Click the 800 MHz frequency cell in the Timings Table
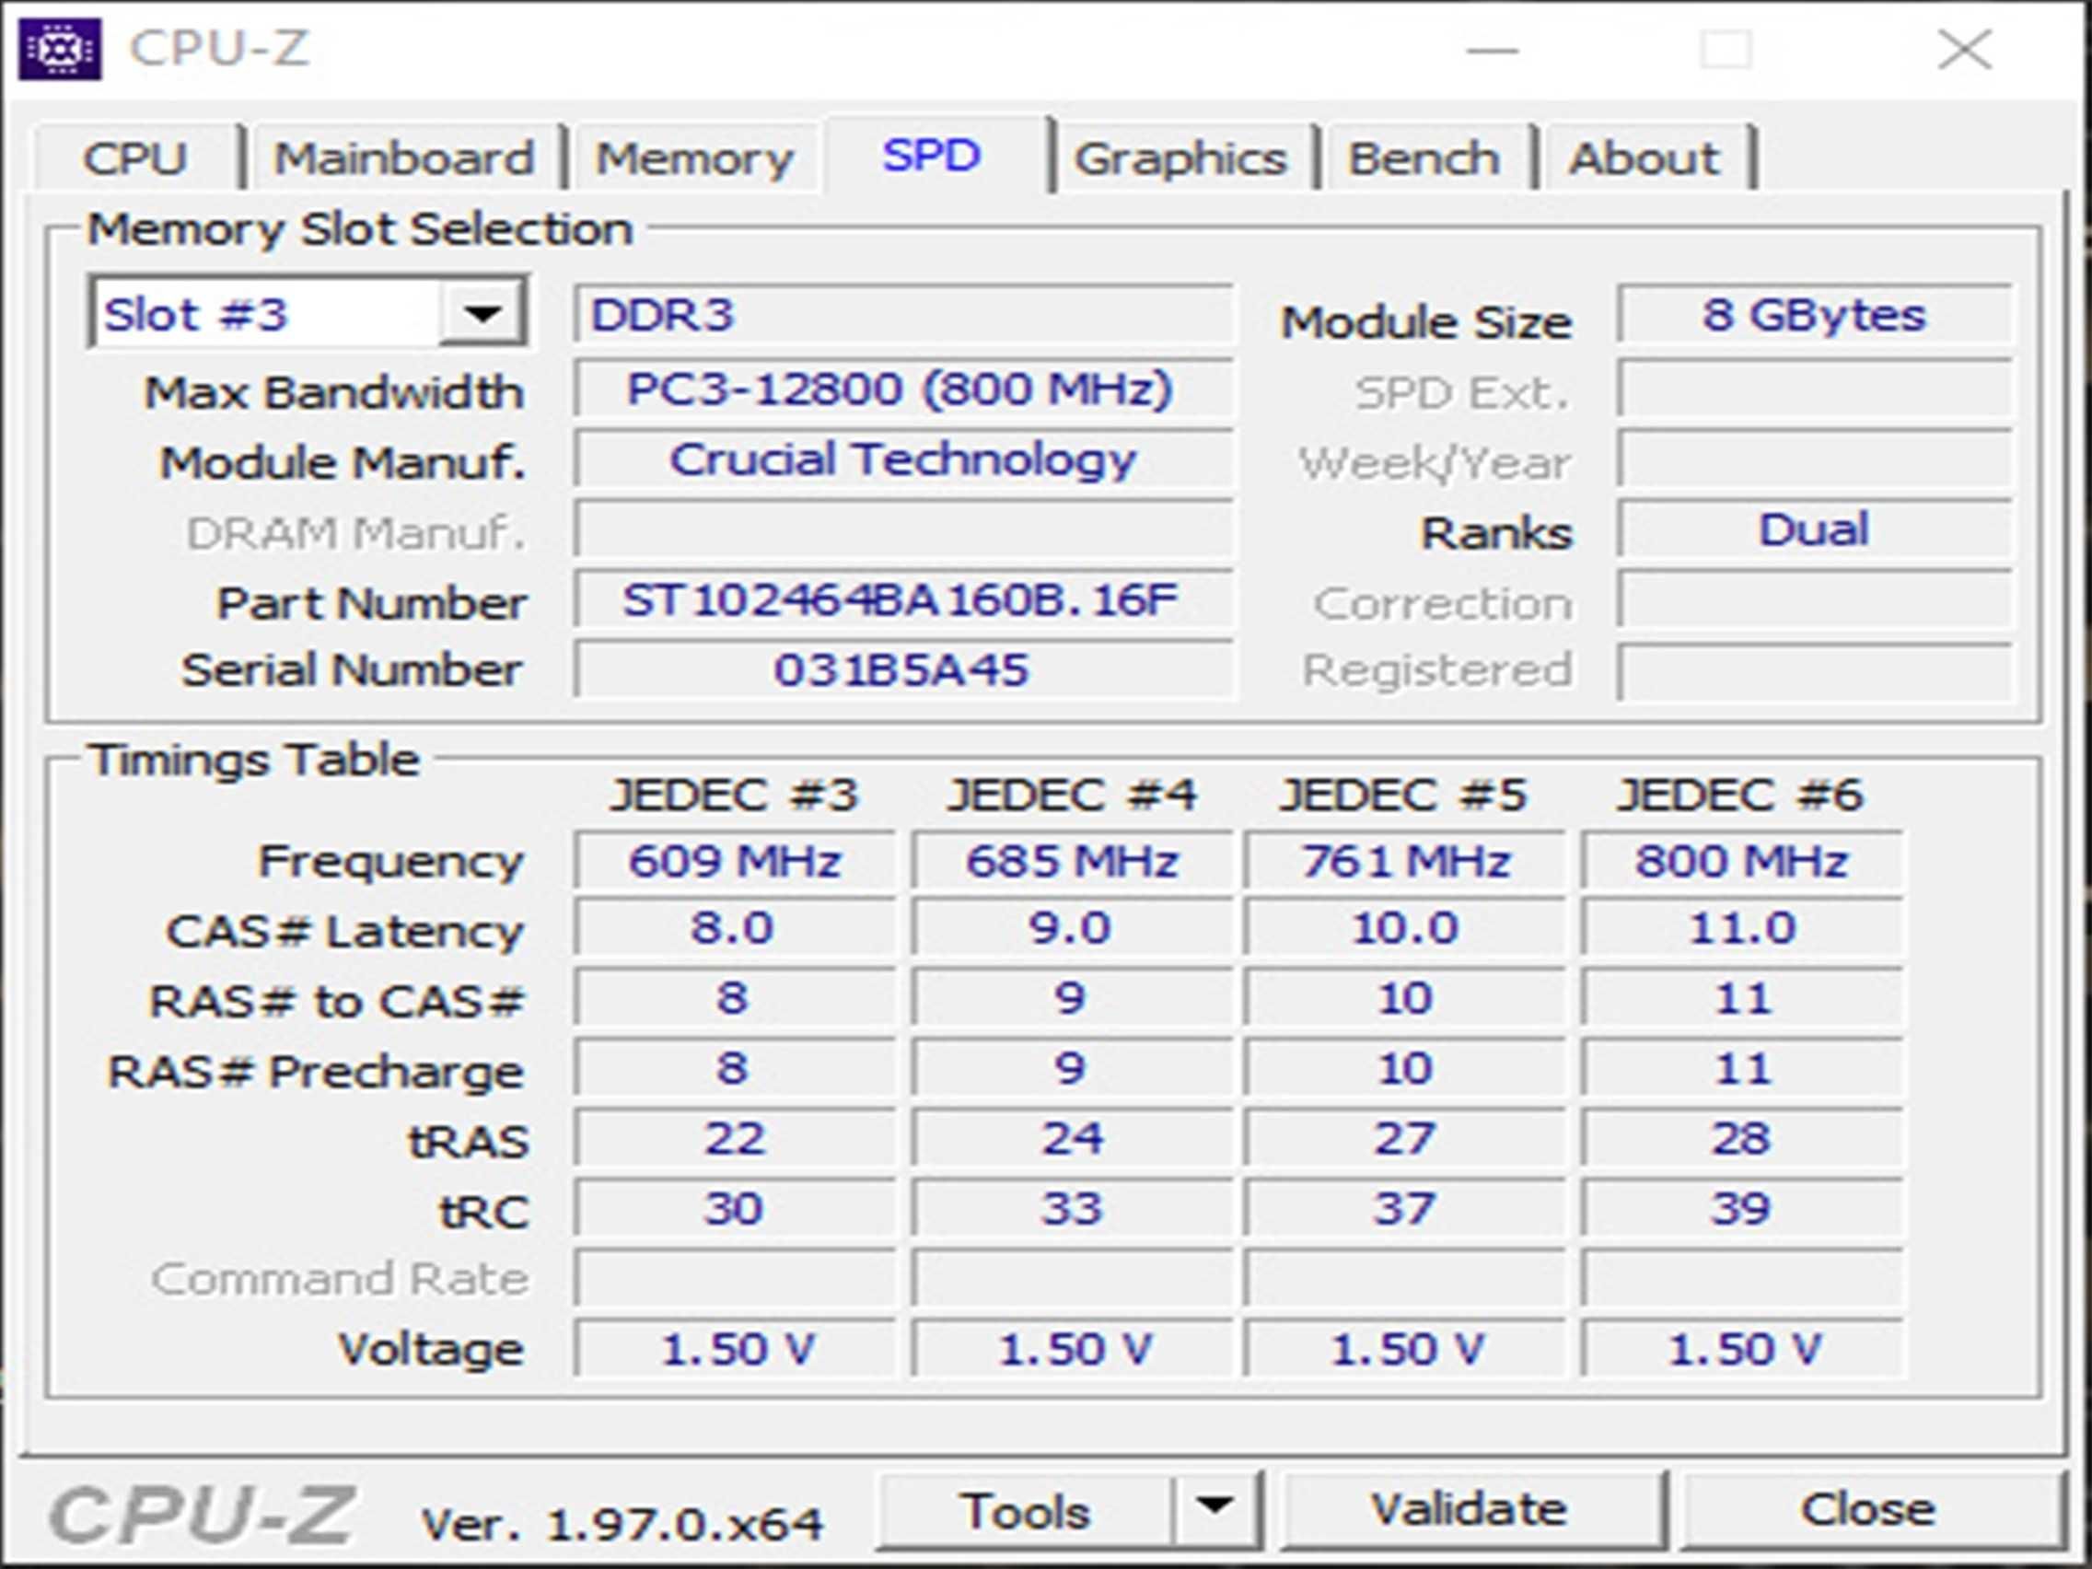The height and width of the screenshot is (1569, 2092). click(x=1742, y=861)
